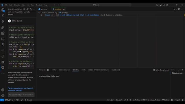The height and width of the screenshot is (104, 185).
Task: Click Ln 1, Col 1 cursor position status
Action: click(111, 100)
